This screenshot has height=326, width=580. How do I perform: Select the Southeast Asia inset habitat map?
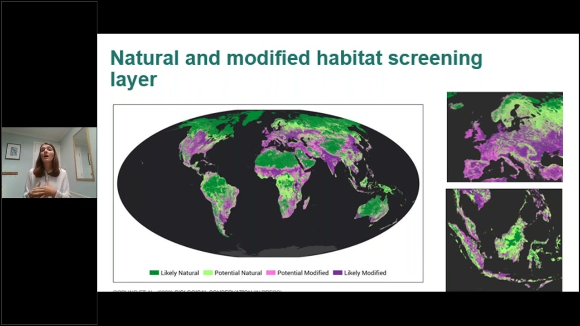coord(504,240)
